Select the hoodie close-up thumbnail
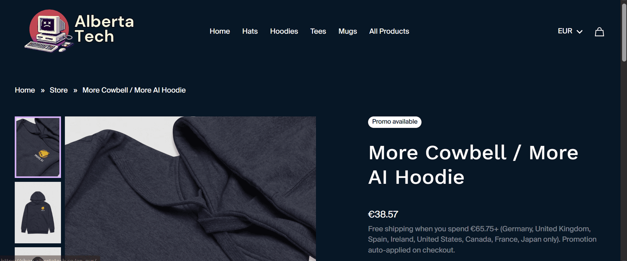 pyautogui.click(x=38, y=147)
